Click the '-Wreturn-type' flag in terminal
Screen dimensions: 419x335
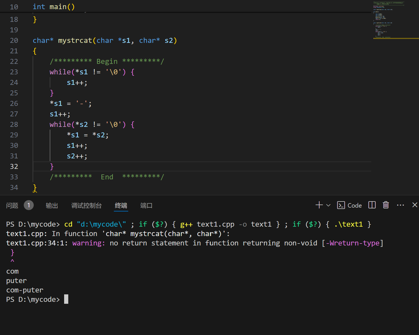(x=352, y=243)
